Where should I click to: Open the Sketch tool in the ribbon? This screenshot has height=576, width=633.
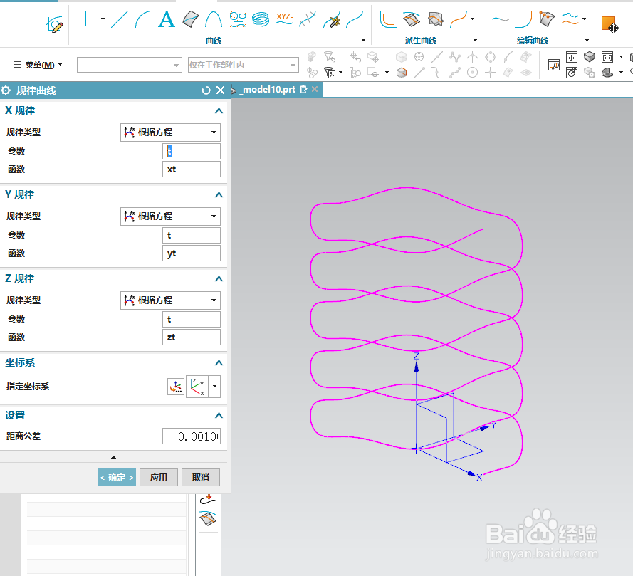click(x=55, y=24)
